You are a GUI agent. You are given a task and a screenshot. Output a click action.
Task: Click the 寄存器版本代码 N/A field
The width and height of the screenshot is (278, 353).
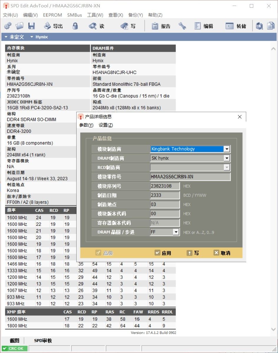point(165,223)
